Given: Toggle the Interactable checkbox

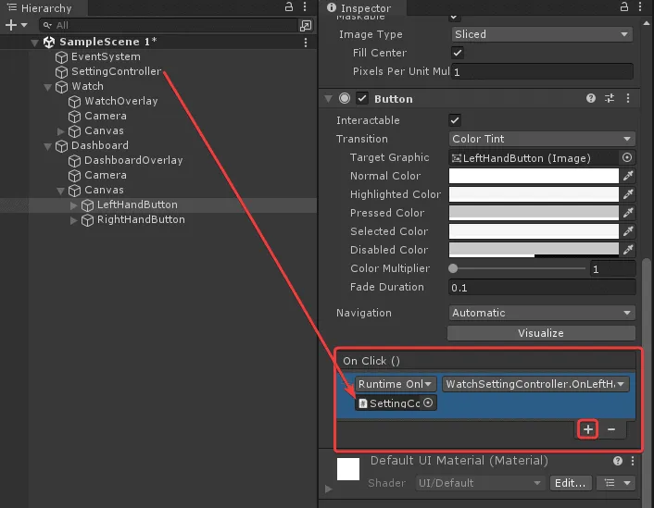Looking at the screenshot, I should click(x=455, y=120).
